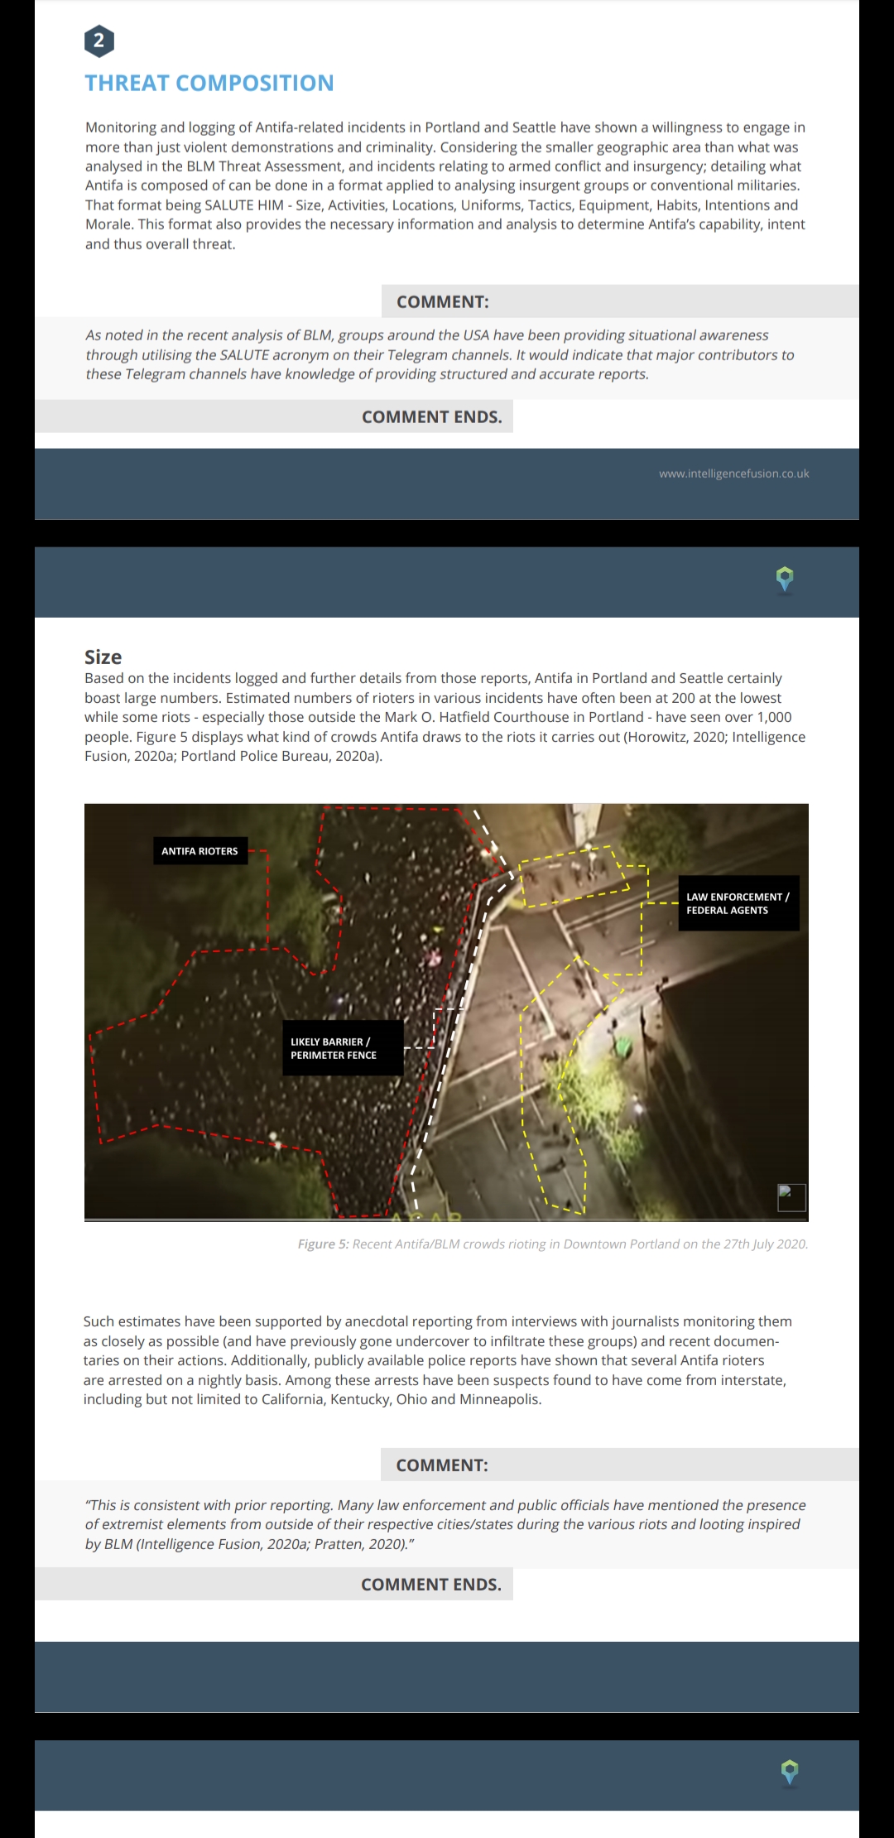Click the Figure 5 caption text
This screenshot has width=894, height=1838.
pyautogui.click(x=553, y=1244)
